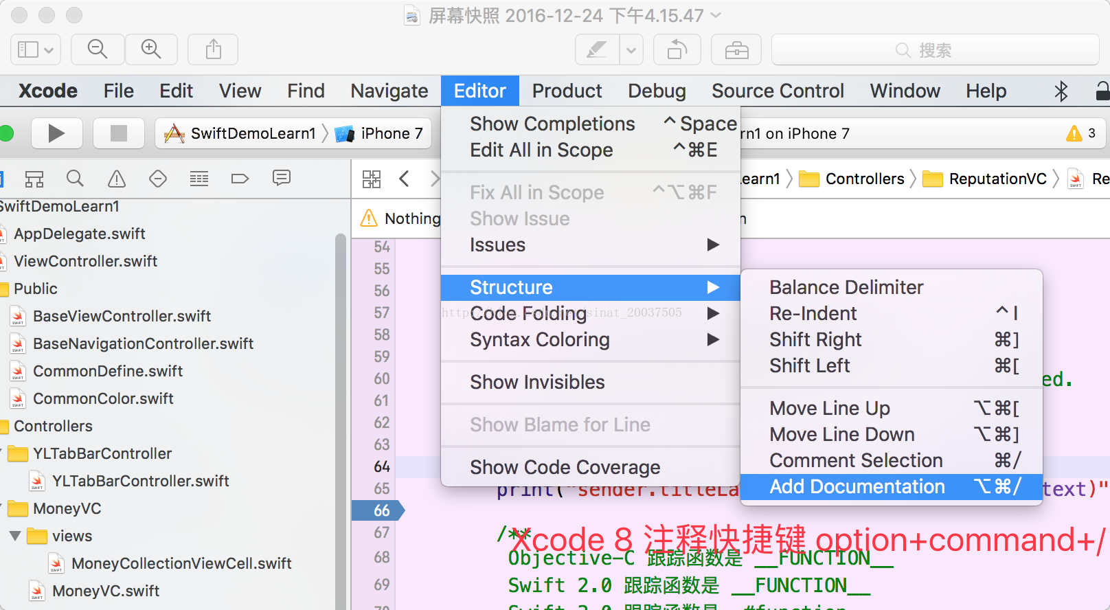Screen dimensions: 1110x610
Task: Click the rotate icon in Preview toolbar
Action: pos(677,49)
